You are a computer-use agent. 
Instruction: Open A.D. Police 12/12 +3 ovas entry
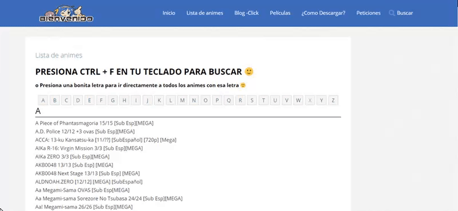(x=85, y=132)
